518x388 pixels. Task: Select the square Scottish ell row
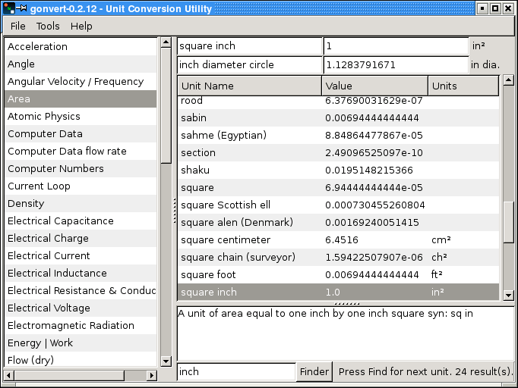(338, 205)
